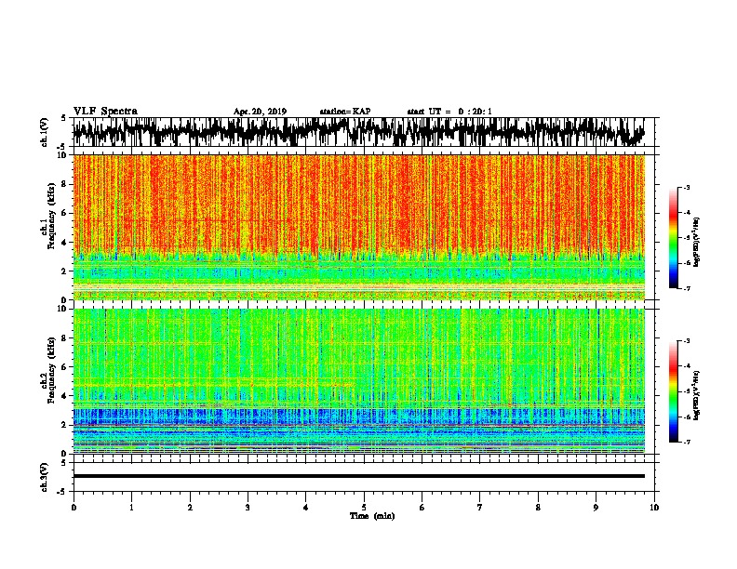Click time axis tick label "7"
Screen dimensions: 737x569
tap(480, 508)
